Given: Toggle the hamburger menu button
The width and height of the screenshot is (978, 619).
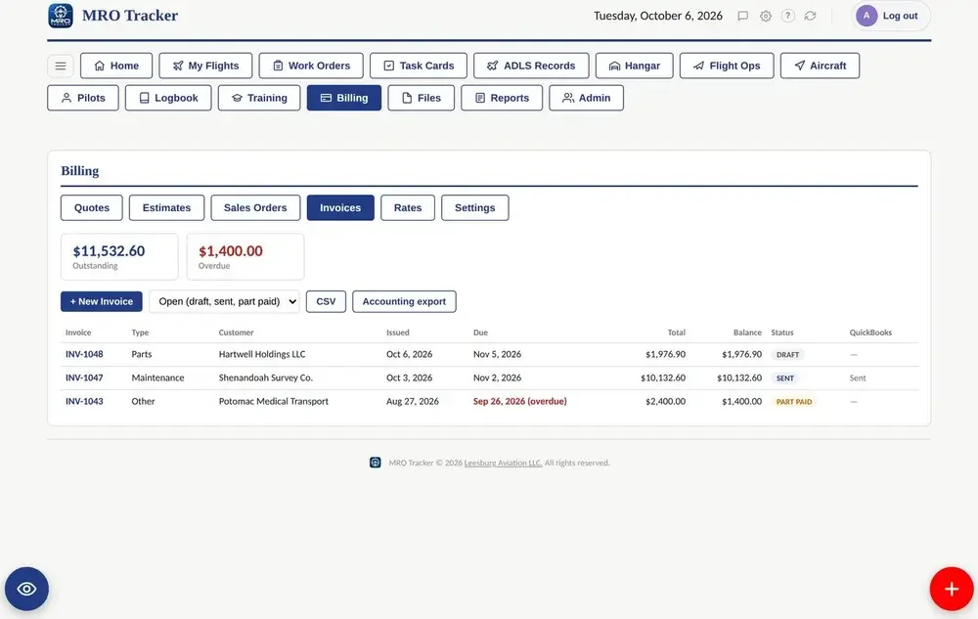Looking at the screenshot, I should 61,66.
